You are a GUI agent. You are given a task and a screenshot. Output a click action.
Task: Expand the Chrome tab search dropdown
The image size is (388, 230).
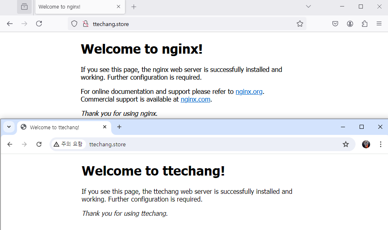coord(9,127)
